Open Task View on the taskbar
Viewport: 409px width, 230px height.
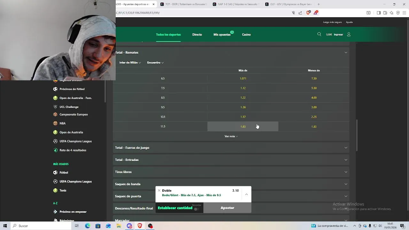(77, 226)
